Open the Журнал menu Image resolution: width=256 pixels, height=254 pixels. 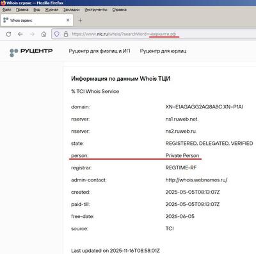[x=52, y=10]
